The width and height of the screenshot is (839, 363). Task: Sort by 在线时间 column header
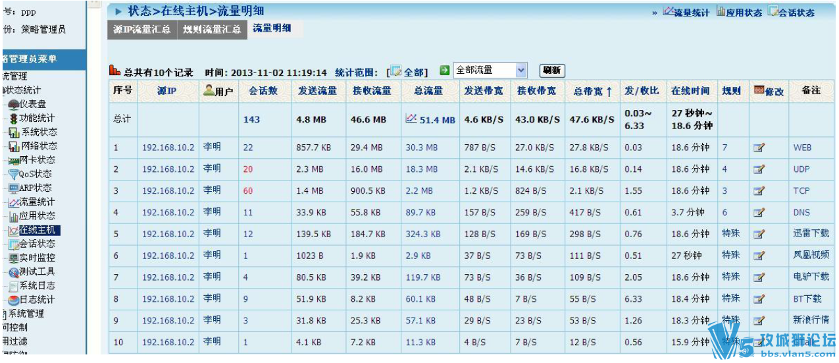click(x=690, y=91)
